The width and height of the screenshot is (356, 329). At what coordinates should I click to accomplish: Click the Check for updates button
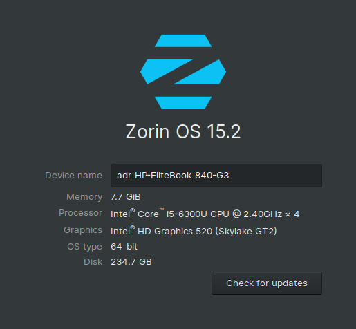(x=267, y=283)
